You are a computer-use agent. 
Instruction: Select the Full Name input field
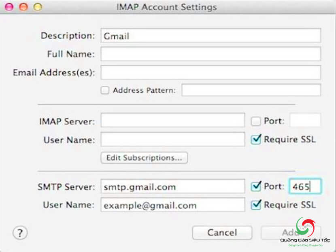pos(211,54)
